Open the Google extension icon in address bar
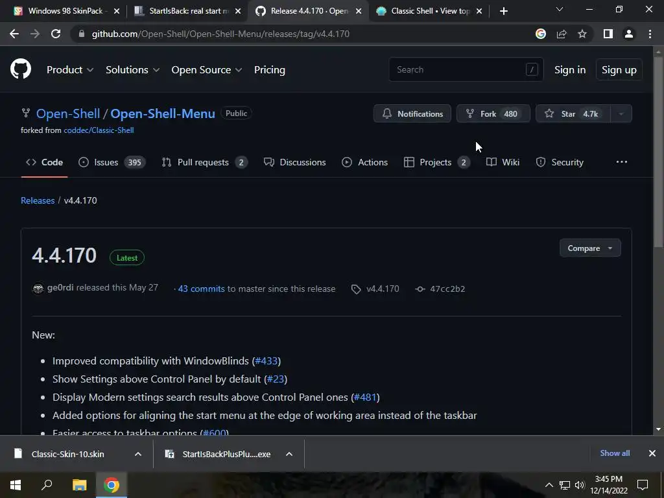664x498 pixels. [x=541, y=34]
